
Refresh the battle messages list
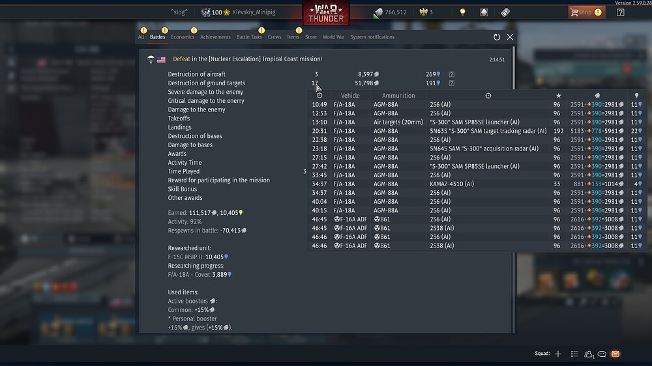click(496, 37)
